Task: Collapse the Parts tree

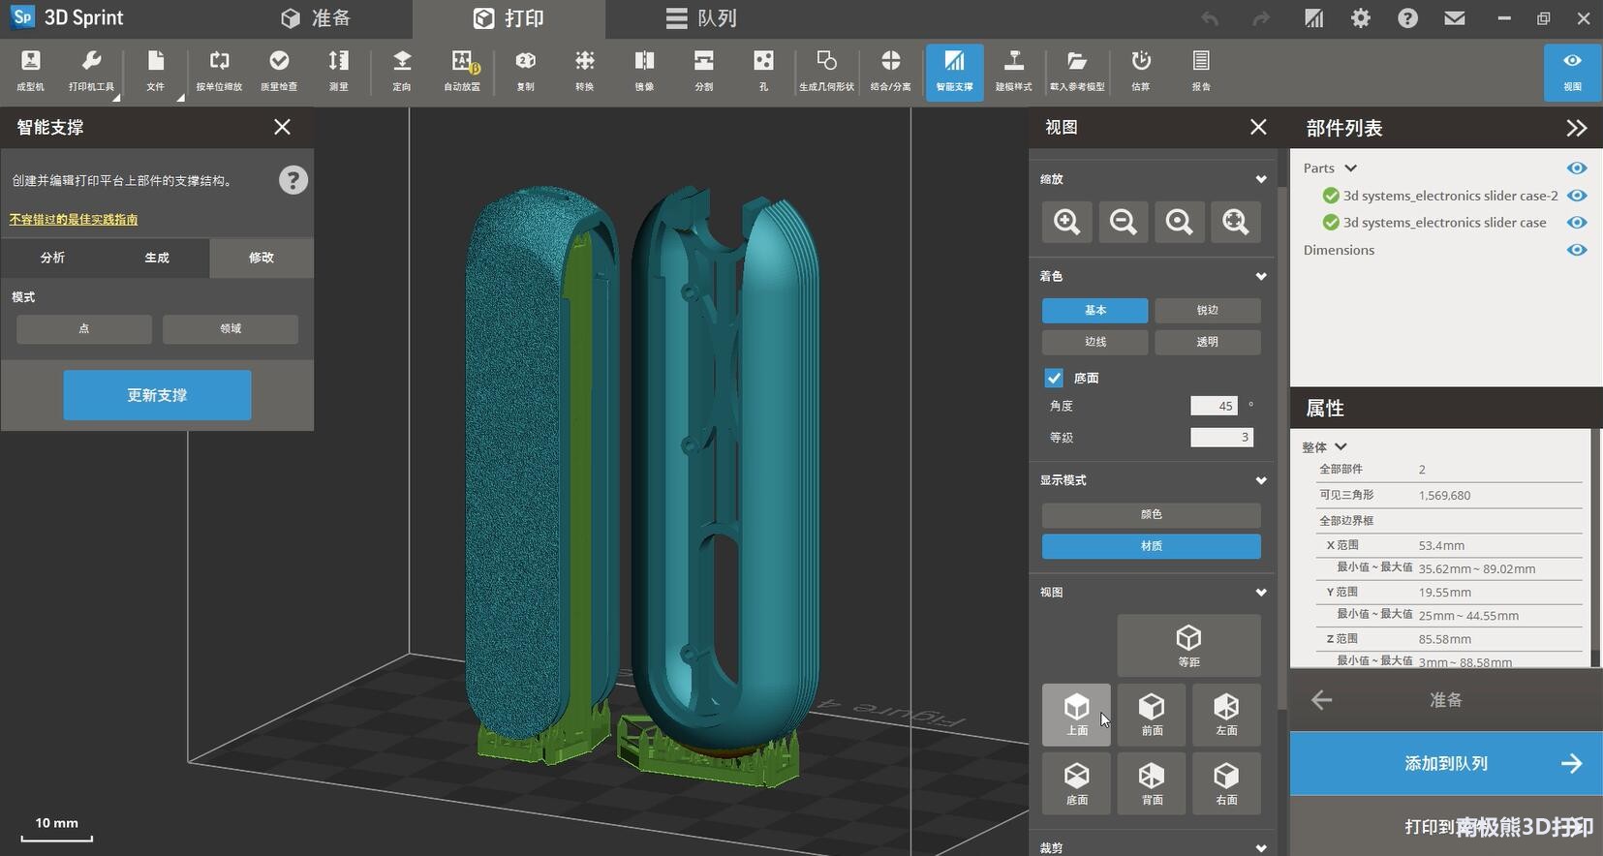Action: click(x=1351, y=168)
